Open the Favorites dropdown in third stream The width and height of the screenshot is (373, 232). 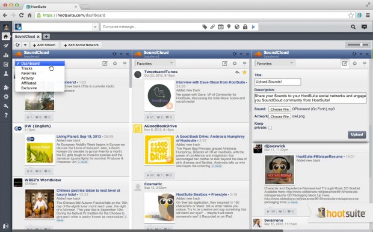(275, 64)
